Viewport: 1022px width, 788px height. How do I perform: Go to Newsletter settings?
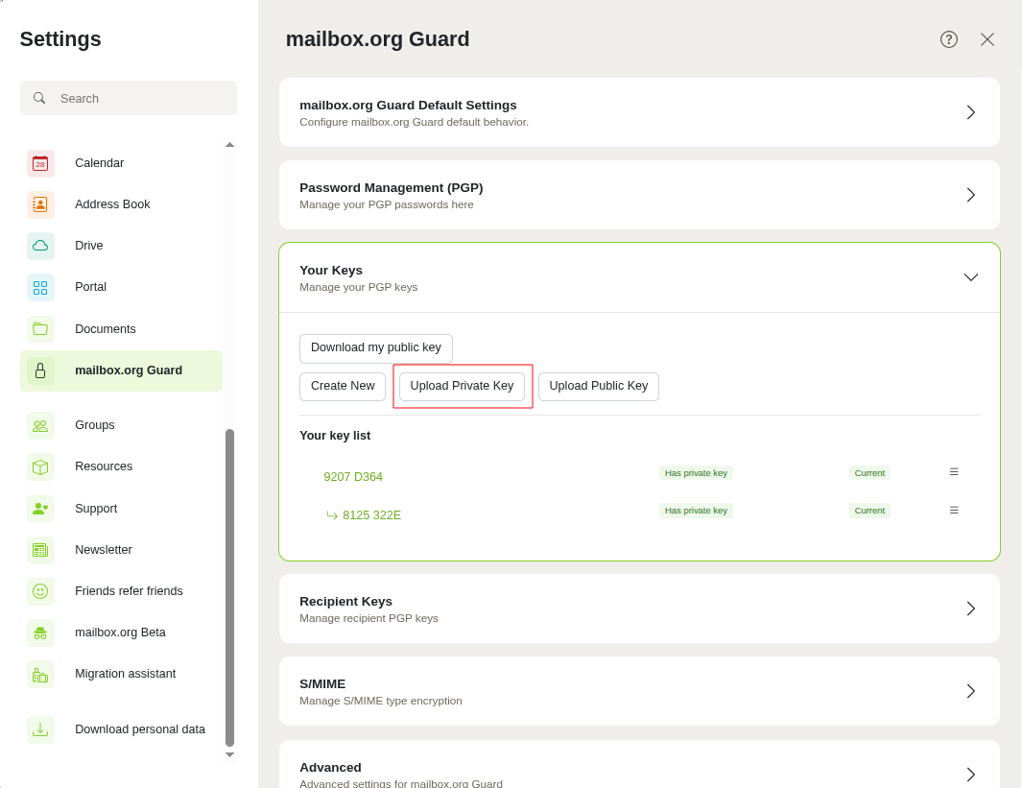tap(121, 550)
